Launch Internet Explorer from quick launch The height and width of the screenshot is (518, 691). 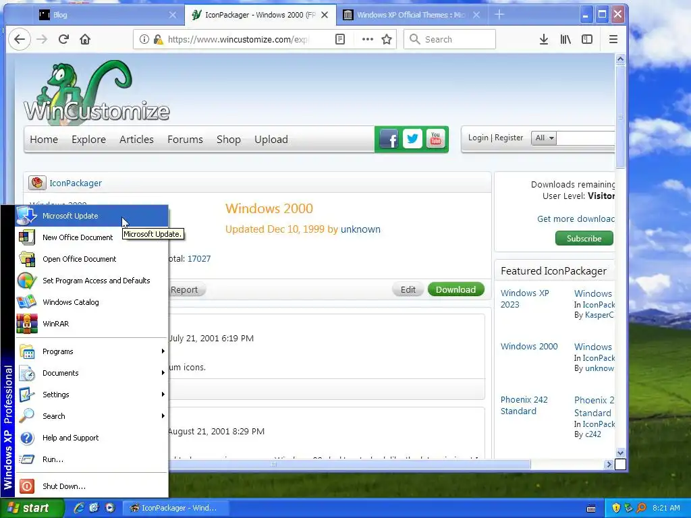coord(78,508)
